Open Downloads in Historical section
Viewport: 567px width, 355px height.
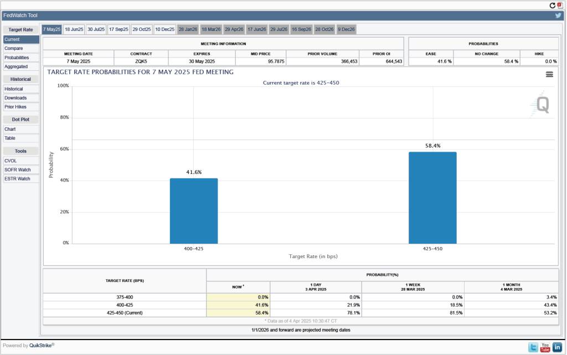16,98
